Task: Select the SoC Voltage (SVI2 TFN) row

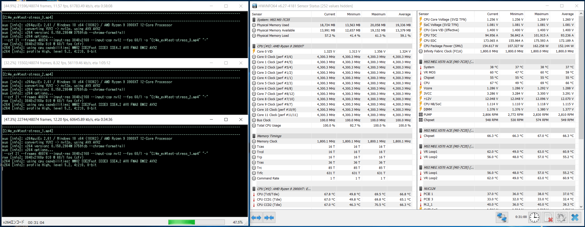Action: [x=497, y=25]
